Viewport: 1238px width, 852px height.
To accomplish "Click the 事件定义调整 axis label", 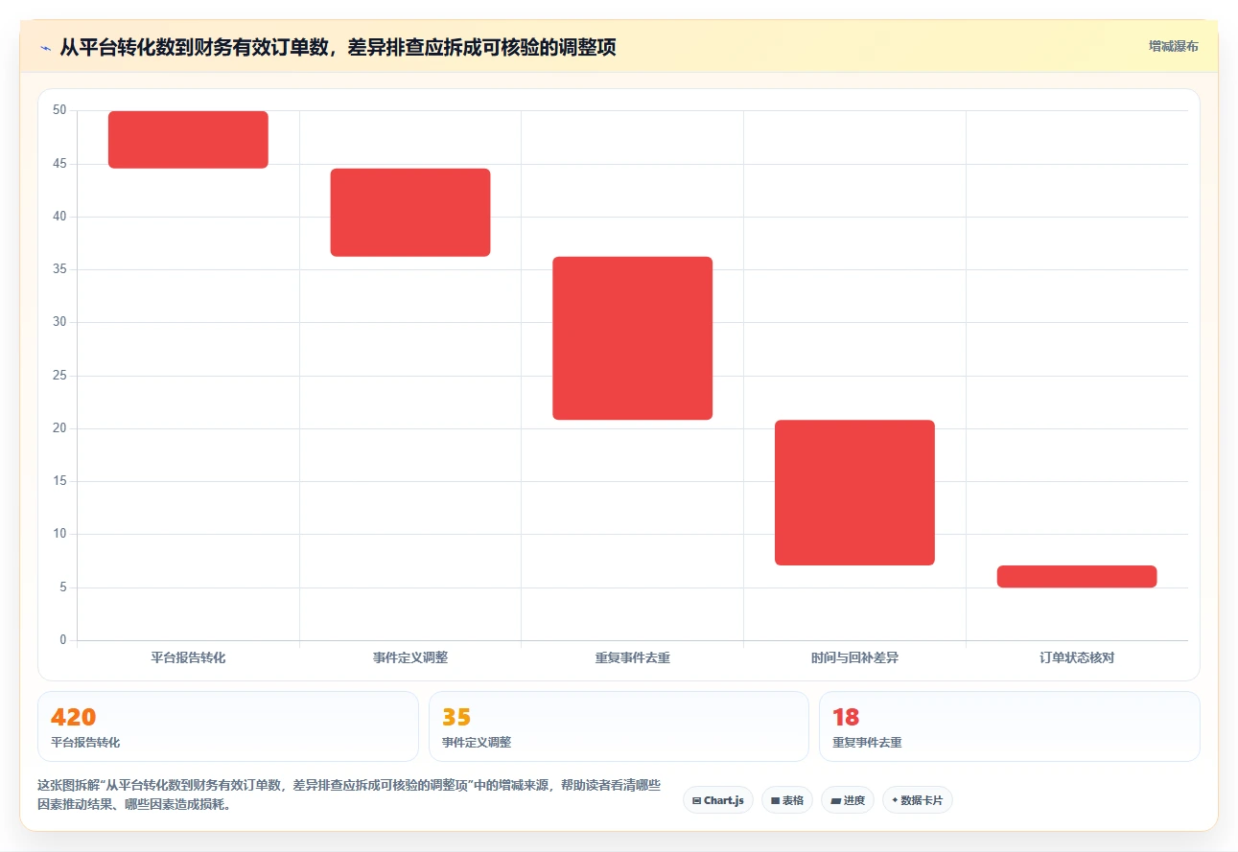I will pos(410,657).
